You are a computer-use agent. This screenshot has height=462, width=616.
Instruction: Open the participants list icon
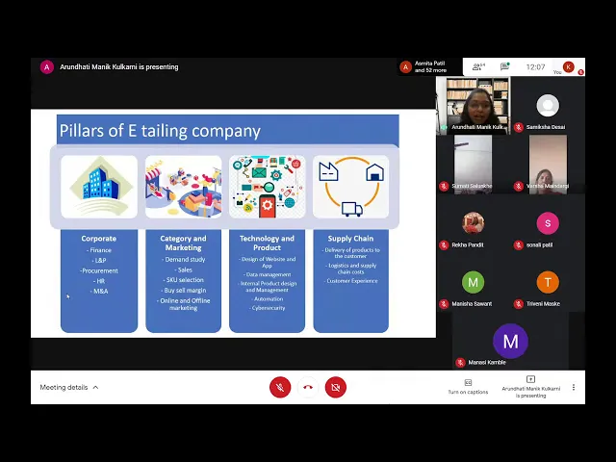(478, 67)
